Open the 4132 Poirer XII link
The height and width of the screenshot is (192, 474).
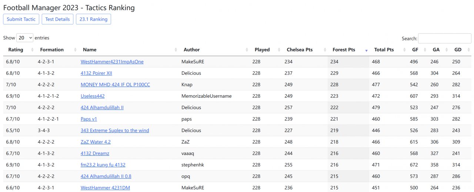[96, 73]
